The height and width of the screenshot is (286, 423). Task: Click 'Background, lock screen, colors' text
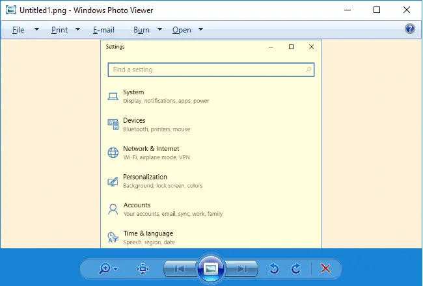[163, 186]
